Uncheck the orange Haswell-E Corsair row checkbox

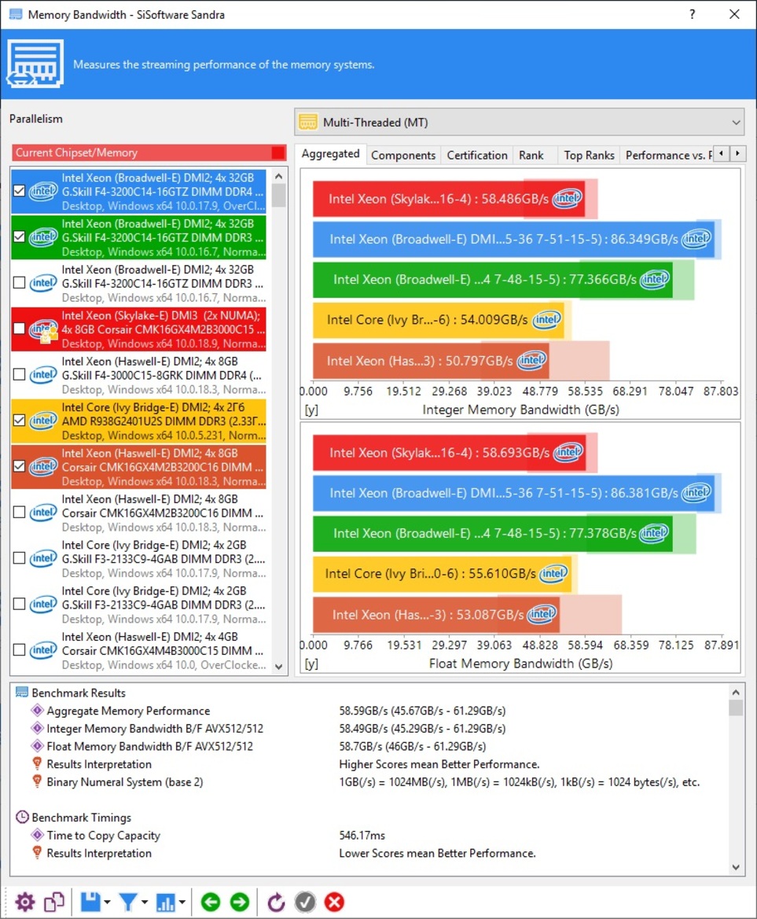(20, 466)
